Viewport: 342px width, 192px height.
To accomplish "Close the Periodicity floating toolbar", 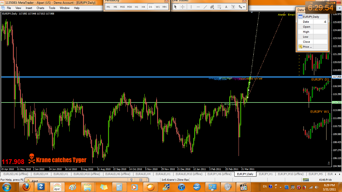I will coord(166,1).
